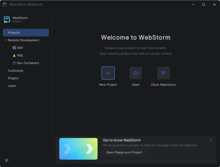Dismiss the Get to know WebStorm banner
Image resolution: width=220 pixels, height=167 pixels.
click(x=211, y=140)
